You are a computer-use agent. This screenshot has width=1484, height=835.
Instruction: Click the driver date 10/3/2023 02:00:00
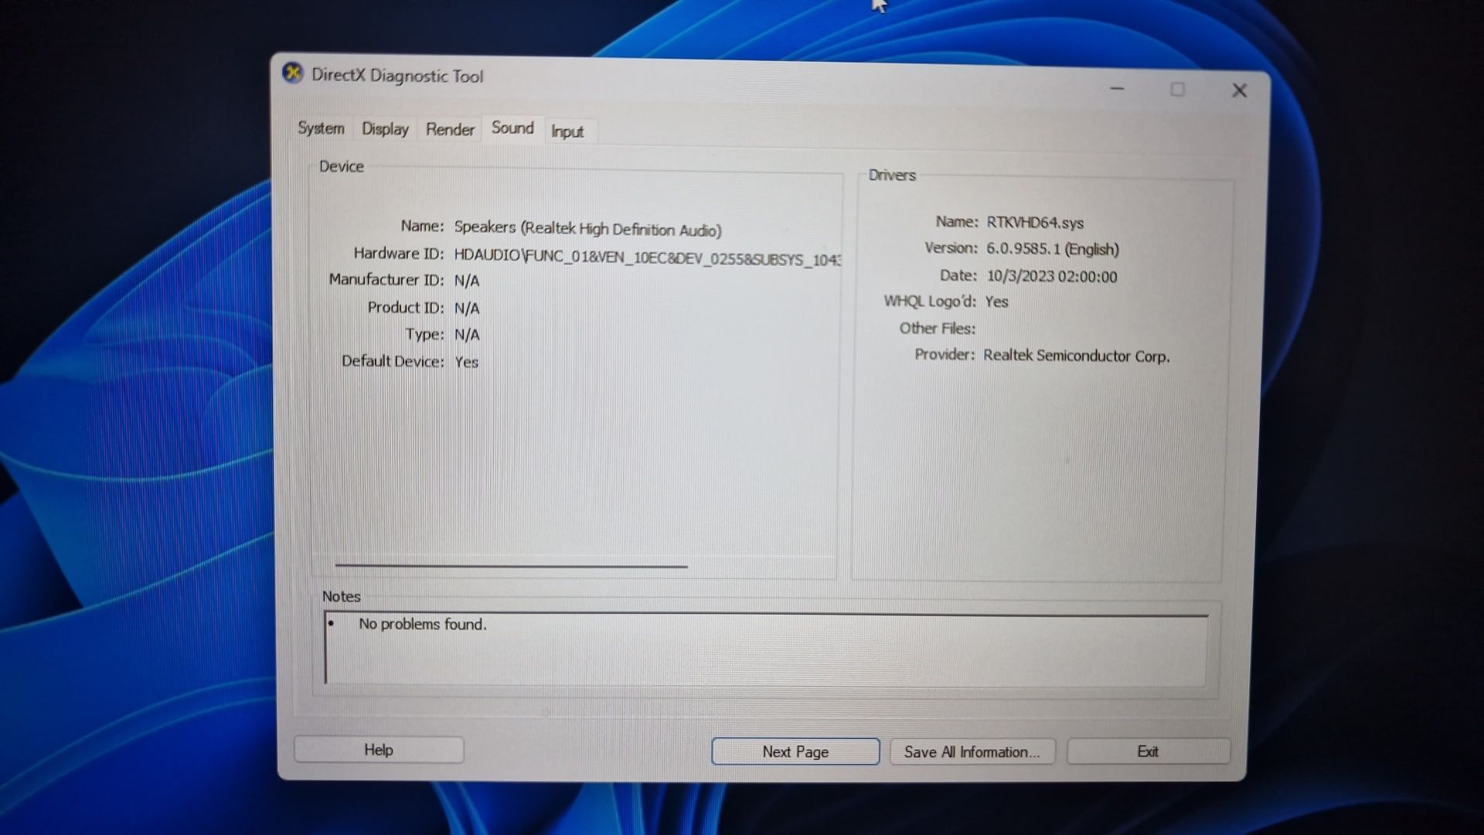pyautogui.click(x=1052, y=277)
